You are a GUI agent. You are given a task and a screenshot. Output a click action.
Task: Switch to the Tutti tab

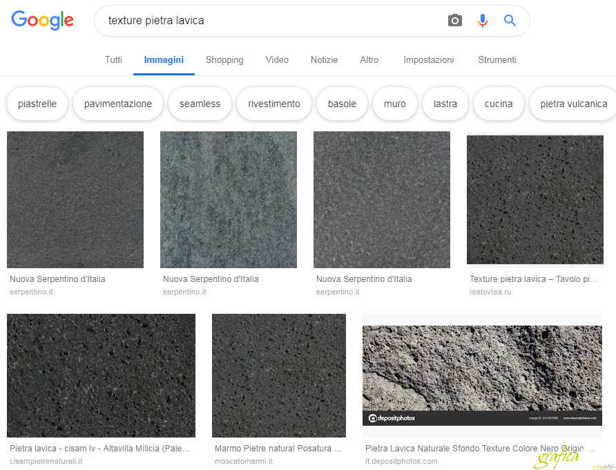[x=113, y=60]
